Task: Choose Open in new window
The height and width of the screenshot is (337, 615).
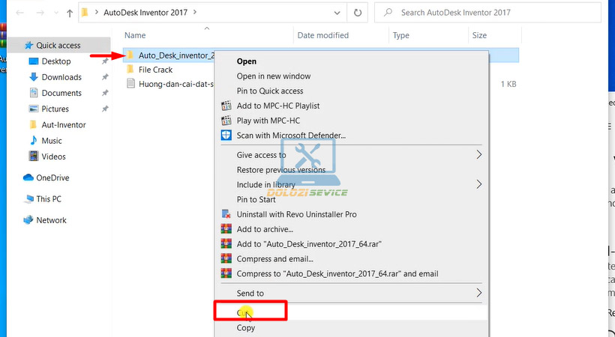Action: pos(274,76)
